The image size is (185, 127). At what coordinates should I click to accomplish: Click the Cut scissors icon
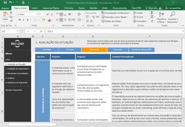click(11, 13)
